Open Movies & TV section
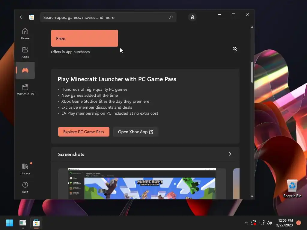Viewport: 307px width, 230px height. point(25,90)
